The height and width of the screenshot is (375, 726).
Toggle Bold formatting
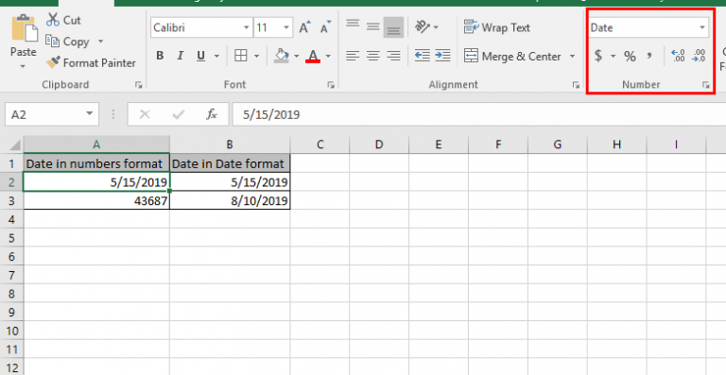point(160,56)
